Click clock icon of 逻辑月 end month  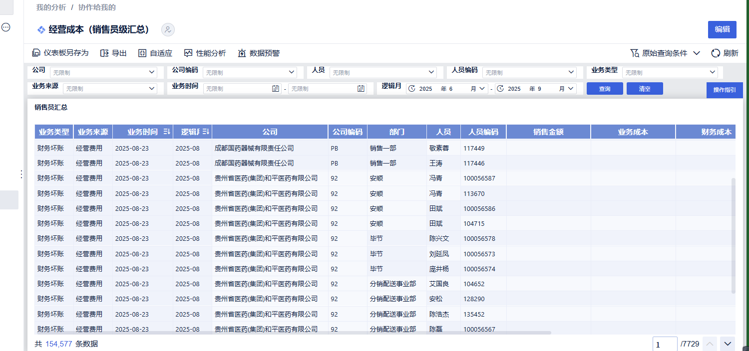(x=500, y=88)
